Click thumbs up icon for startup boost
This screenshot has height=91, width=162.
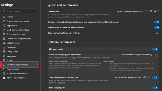[146, 11]
